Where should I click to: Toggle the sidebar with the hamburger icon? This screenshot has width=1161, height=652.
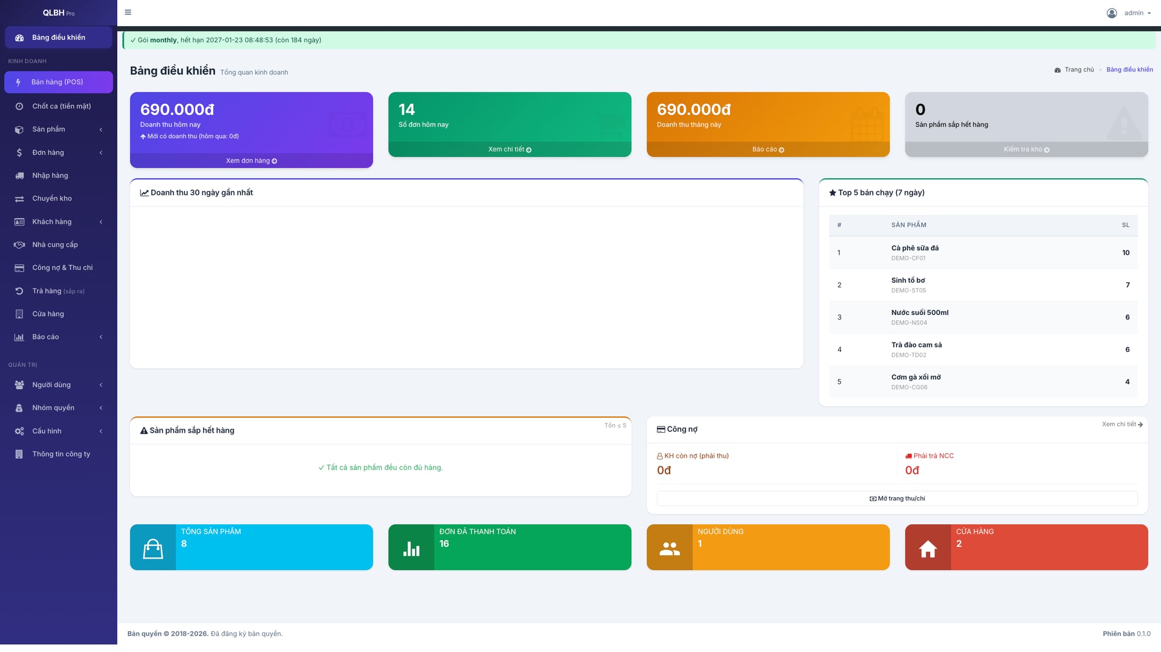(x=128, y=12)
